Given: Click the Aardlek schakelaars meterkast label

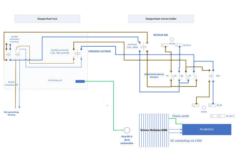Looking at the screenshot, I should click(x=15, y=39).
